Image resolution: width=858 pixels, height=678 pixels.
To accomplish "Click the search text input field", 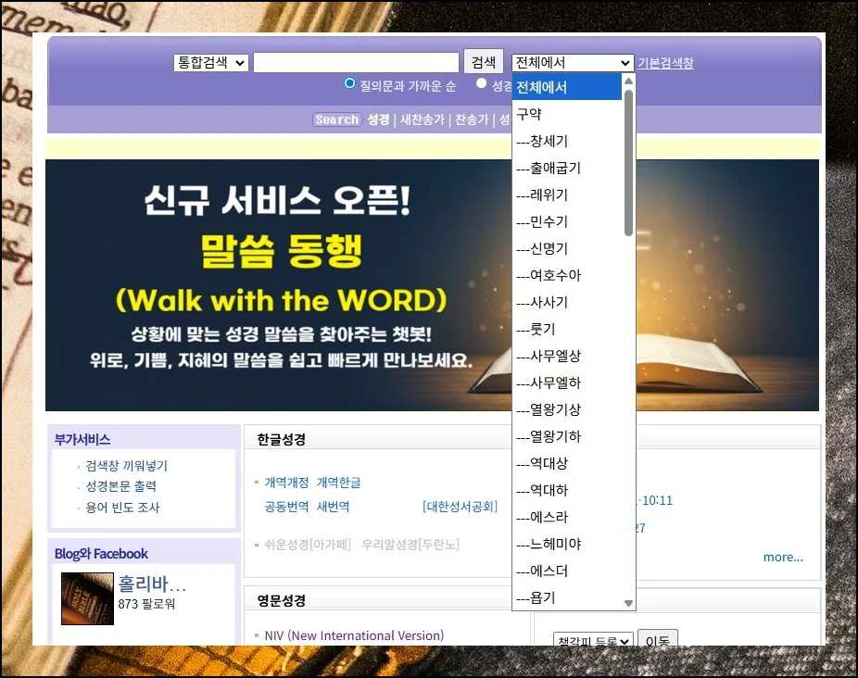I will pyautogui.click(x=356, y=62).
